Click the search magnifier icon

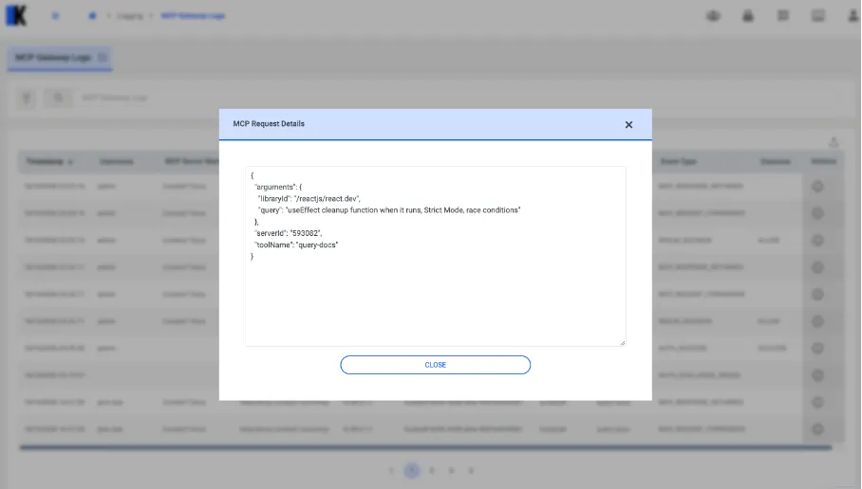coord(58,99)
